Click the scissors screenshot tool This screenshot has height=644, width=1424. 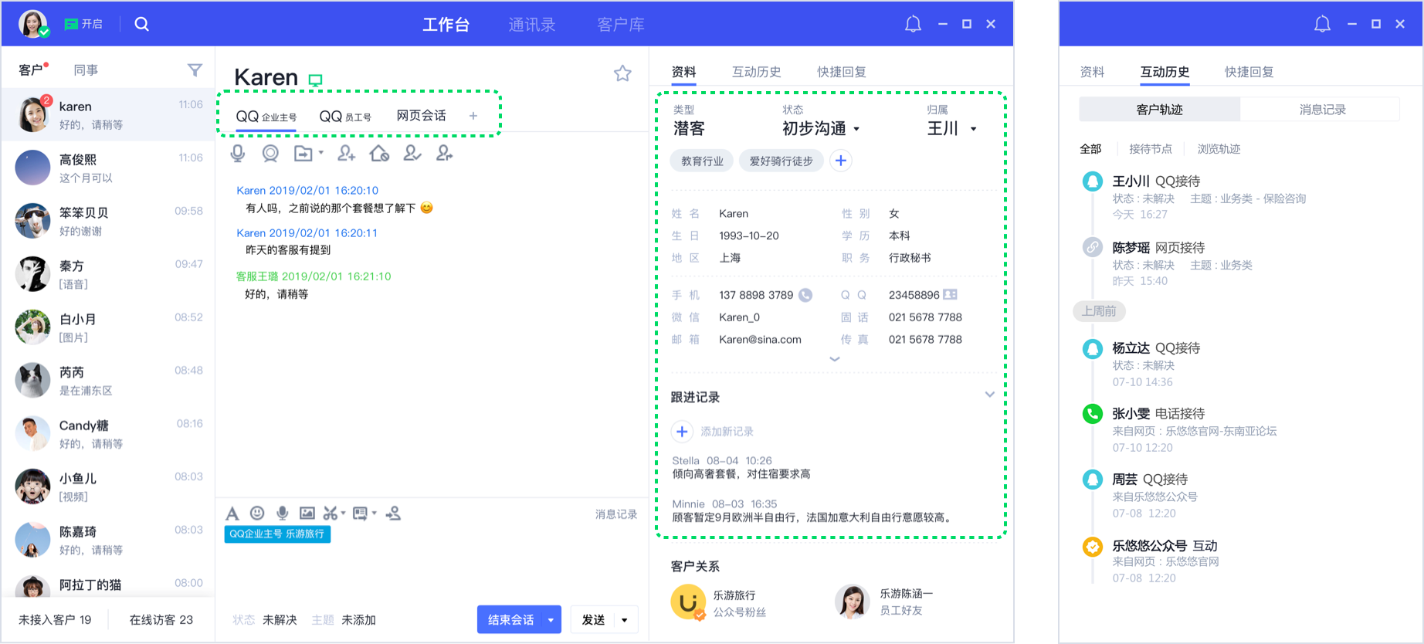tap(330, 514)
